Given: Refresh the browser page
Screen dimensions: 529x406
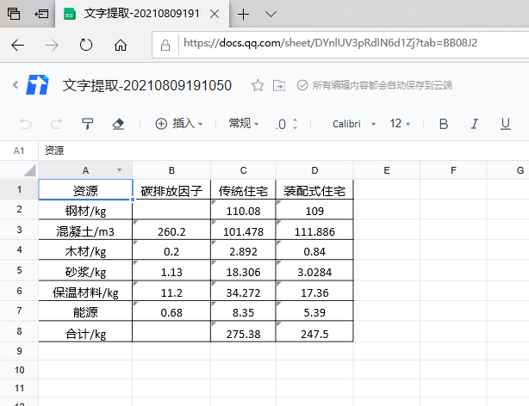Looking at the screenshot, I should tap(85, 45).
